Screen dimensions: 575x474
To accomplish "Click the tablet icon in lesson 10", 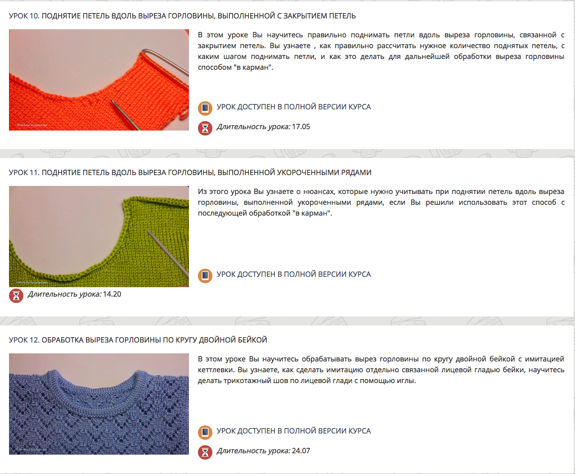I will 205,108.
